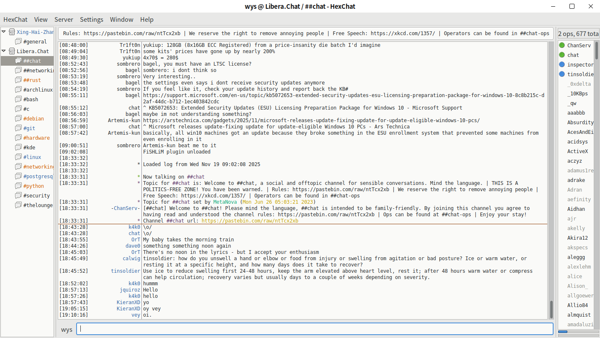Collapse the Xing-Hai-Zhan server tree

tap(4, 32)
